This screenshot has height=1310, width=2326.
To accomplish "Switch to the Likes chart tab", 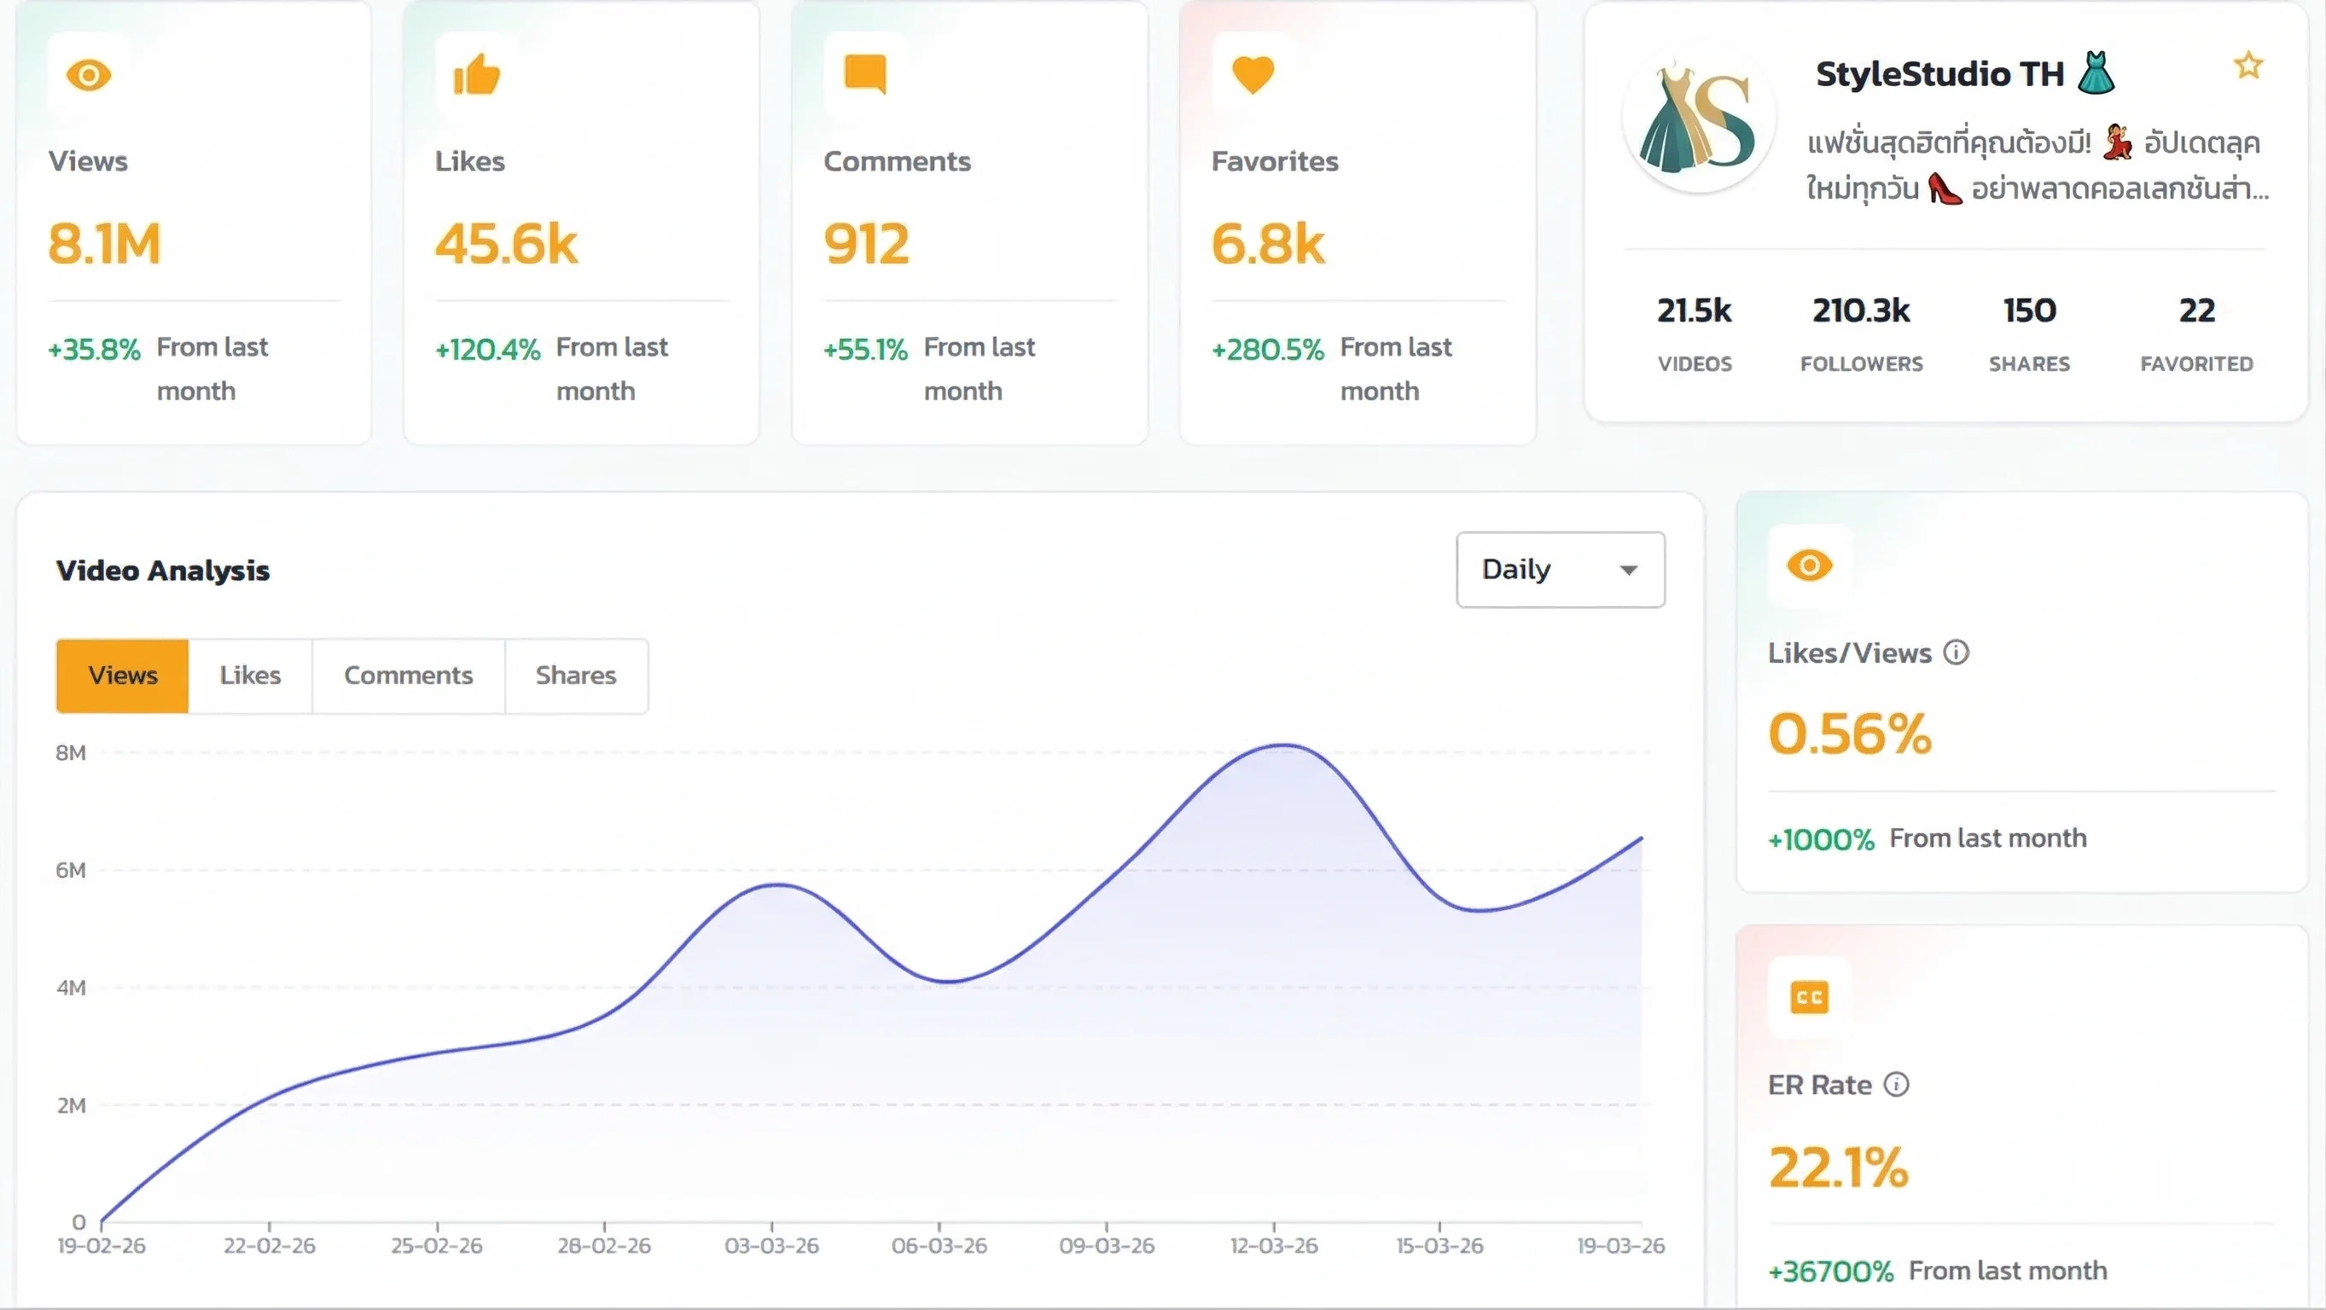I will (x=250, y=676).
